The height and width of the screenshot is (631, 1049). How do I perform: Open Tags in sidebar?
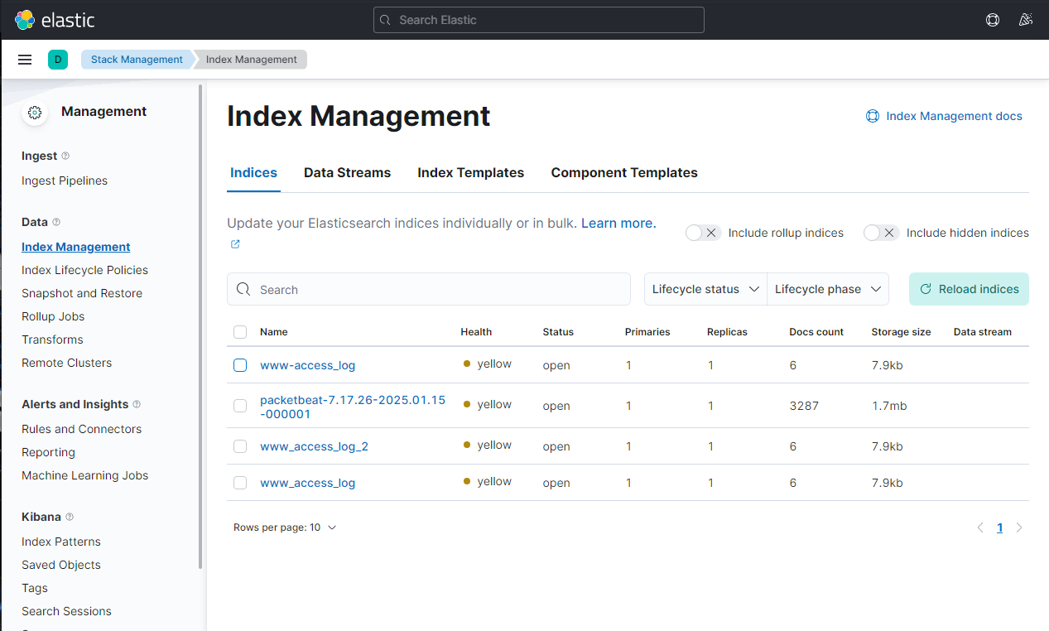(35, 588)
